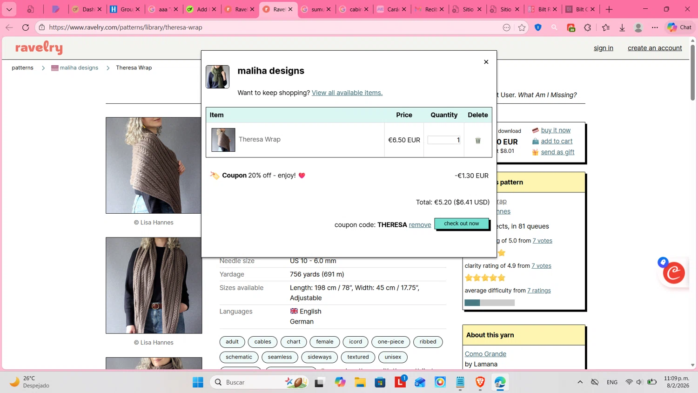Select the ribbed tag
698x393 pixels.
(x=428, y=342)
